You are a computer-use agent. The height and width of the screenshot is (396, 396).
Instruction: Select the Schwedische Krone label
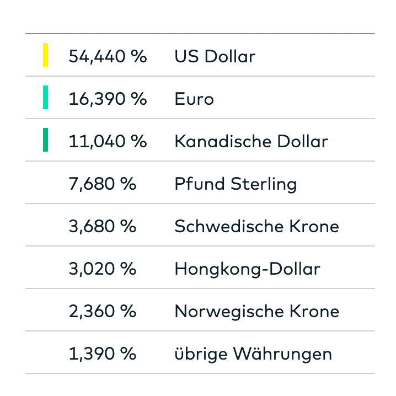click(256, 226)
